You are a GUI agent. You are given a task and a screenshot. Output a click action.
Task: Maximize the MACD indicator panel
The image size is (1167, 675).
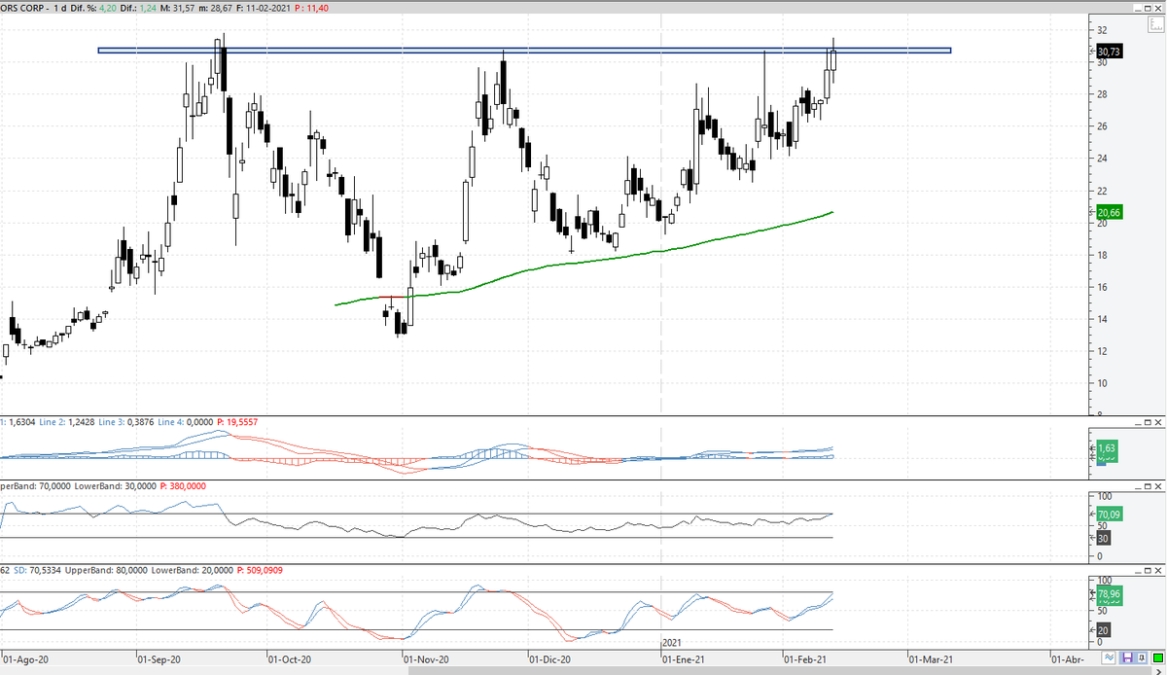1148,422
